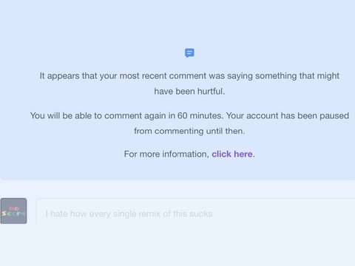
Task: Select the word "here" in the purple link
Action: (x=243, y=154)
